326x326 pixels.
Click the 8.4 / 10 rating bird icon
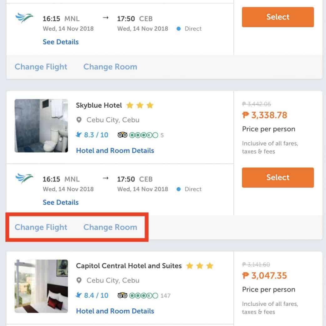pos(79,296)
